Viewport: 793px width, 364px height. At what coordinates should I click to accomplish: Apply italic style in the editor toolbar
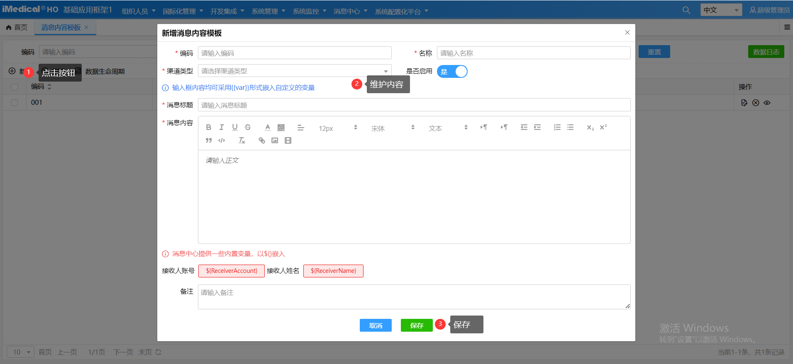222,128
